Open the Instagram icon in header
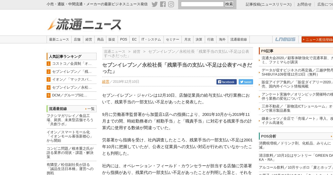 point(171,4)
